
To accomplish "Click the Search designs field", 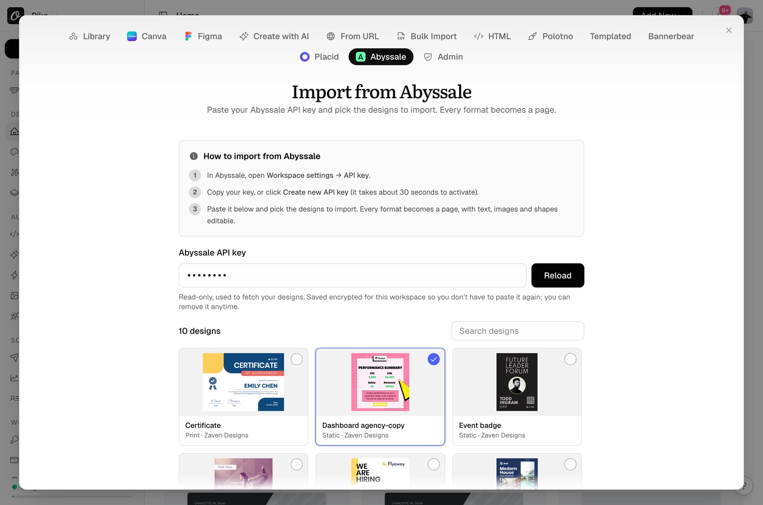I will [518, 331].
